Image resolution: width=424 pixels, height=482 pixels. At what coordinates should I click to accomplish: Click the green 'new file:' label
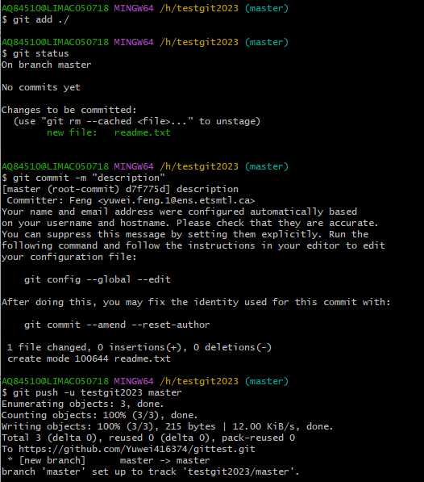72,132
